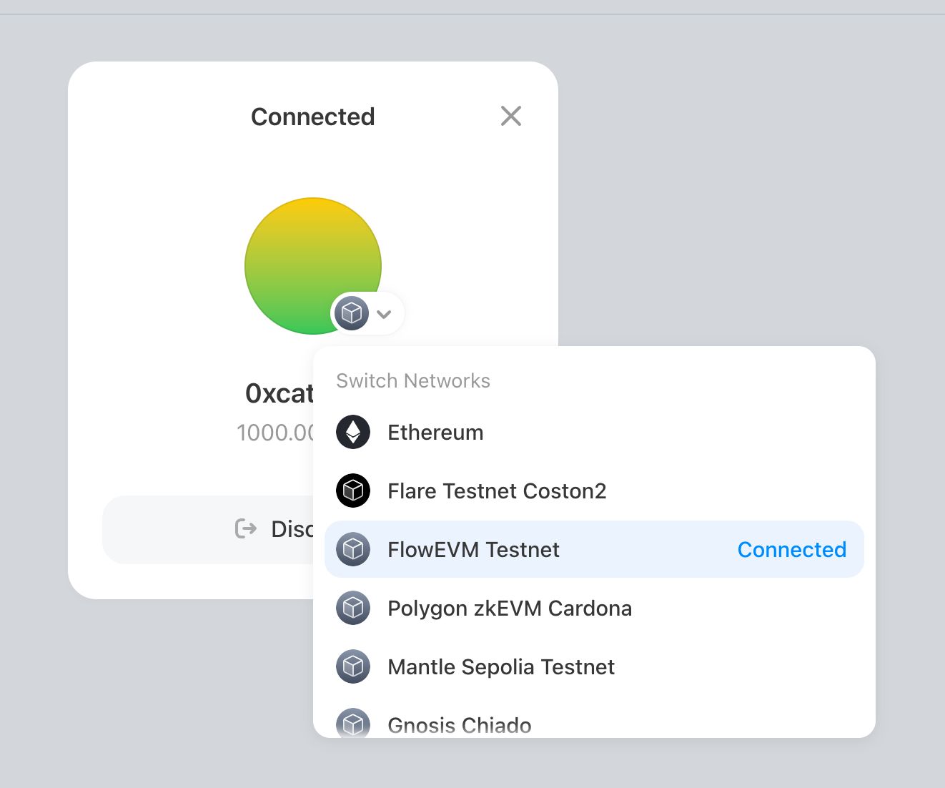
Task: Switch to Gnosis Chiado network
Action: click(594, 717)
